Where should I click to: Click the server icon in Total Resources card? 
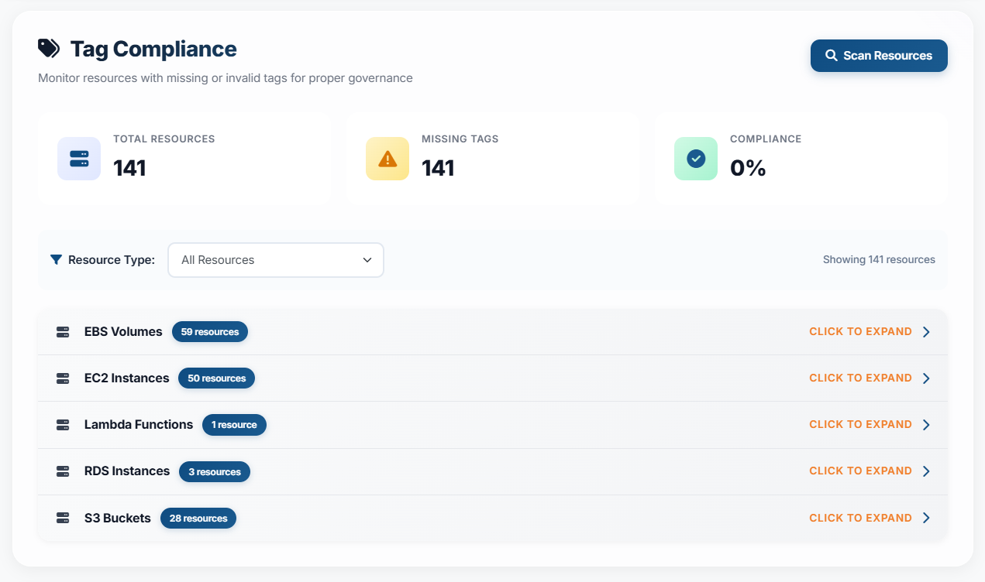tap(79, 159)
